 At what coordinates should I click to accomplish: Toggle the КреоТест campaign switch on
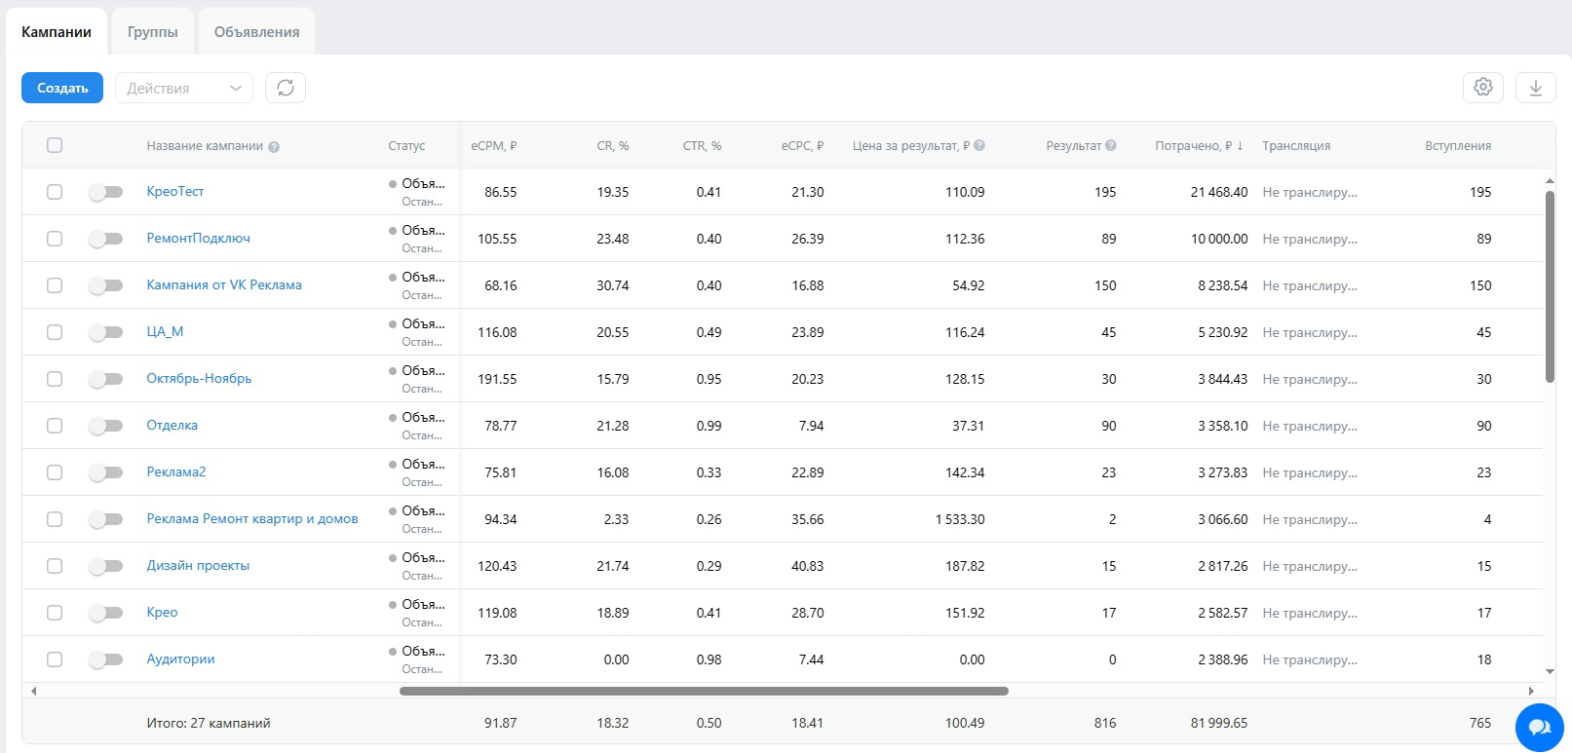(105, 192)
